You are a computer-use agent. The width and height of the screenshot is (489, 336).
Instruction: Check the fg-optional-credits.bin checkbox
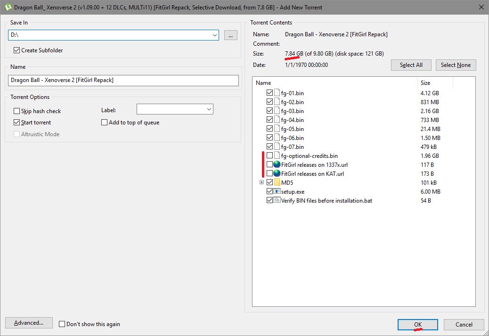point(270,156)
